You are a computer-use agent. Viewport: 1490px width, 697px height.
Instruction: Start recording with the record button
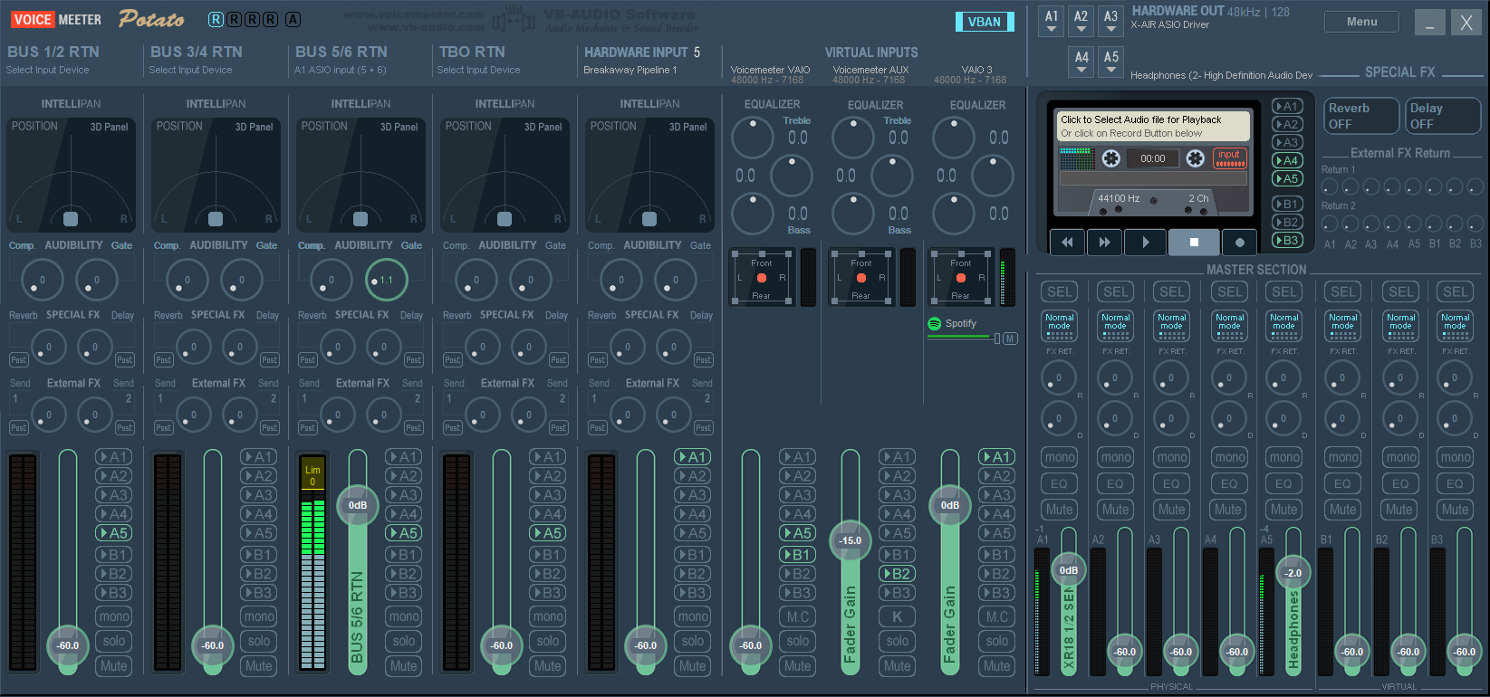click(x=1239, y=242)
